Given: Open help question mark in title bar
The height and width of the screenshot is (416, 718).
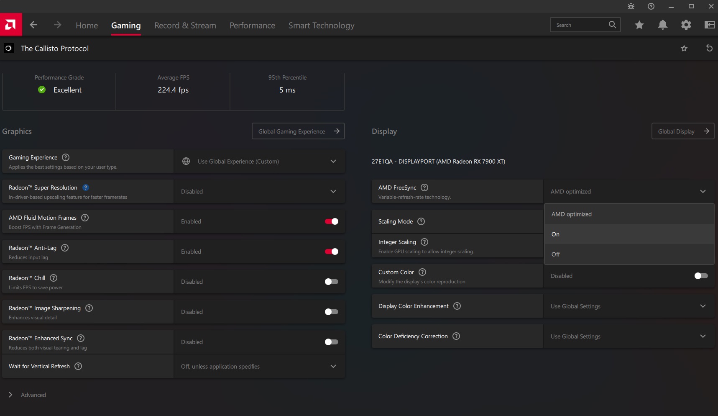Looking at the screenshot, I should pyautogui.click(x=651, y=6).
